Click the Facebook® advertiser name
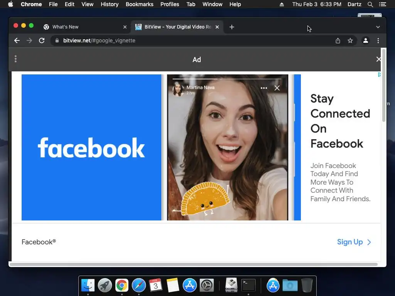The height and width of the screenshot is (296, 395). click(x=39, y=242)
